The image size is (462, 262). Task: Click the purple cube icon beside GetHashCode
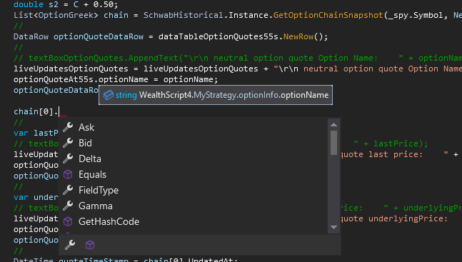click(x=68, y=221)
